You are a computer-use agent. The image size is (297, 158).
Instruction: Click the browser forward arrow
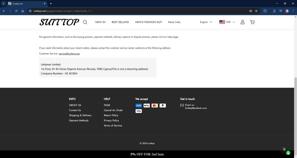click(x=10, y=11)
